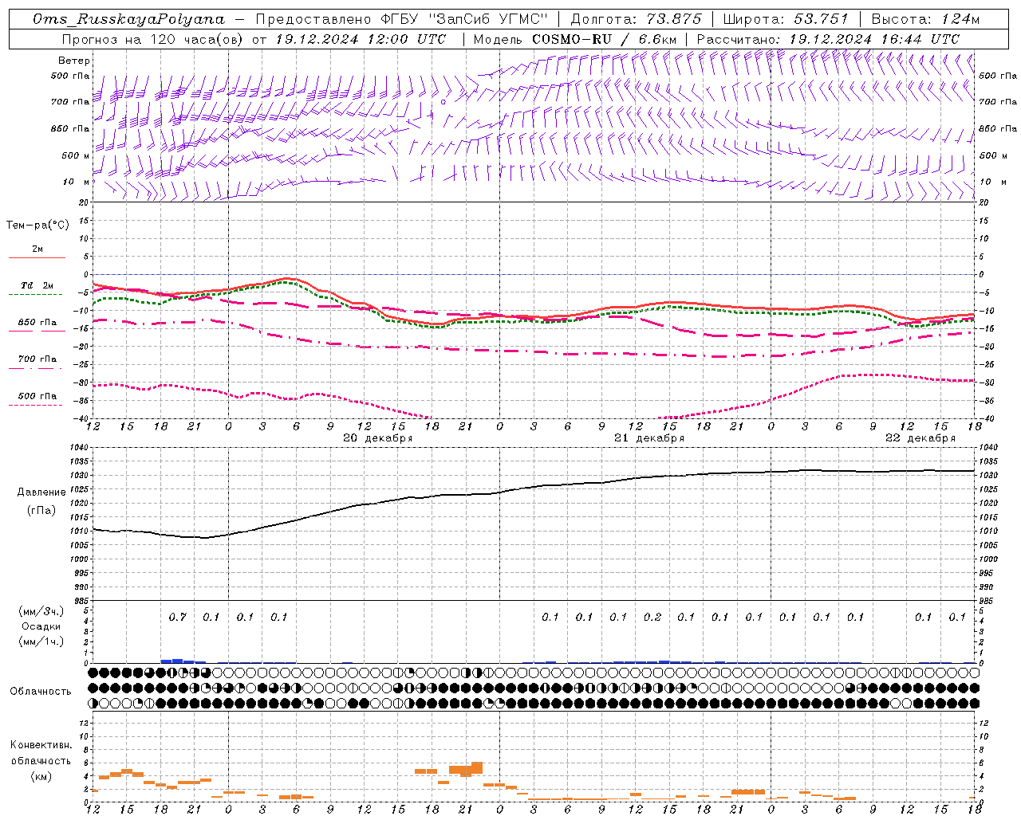Screen dimensions: 1021x816
Task: Click the 'Ветер' wind panel label
Action: (74, 61)
